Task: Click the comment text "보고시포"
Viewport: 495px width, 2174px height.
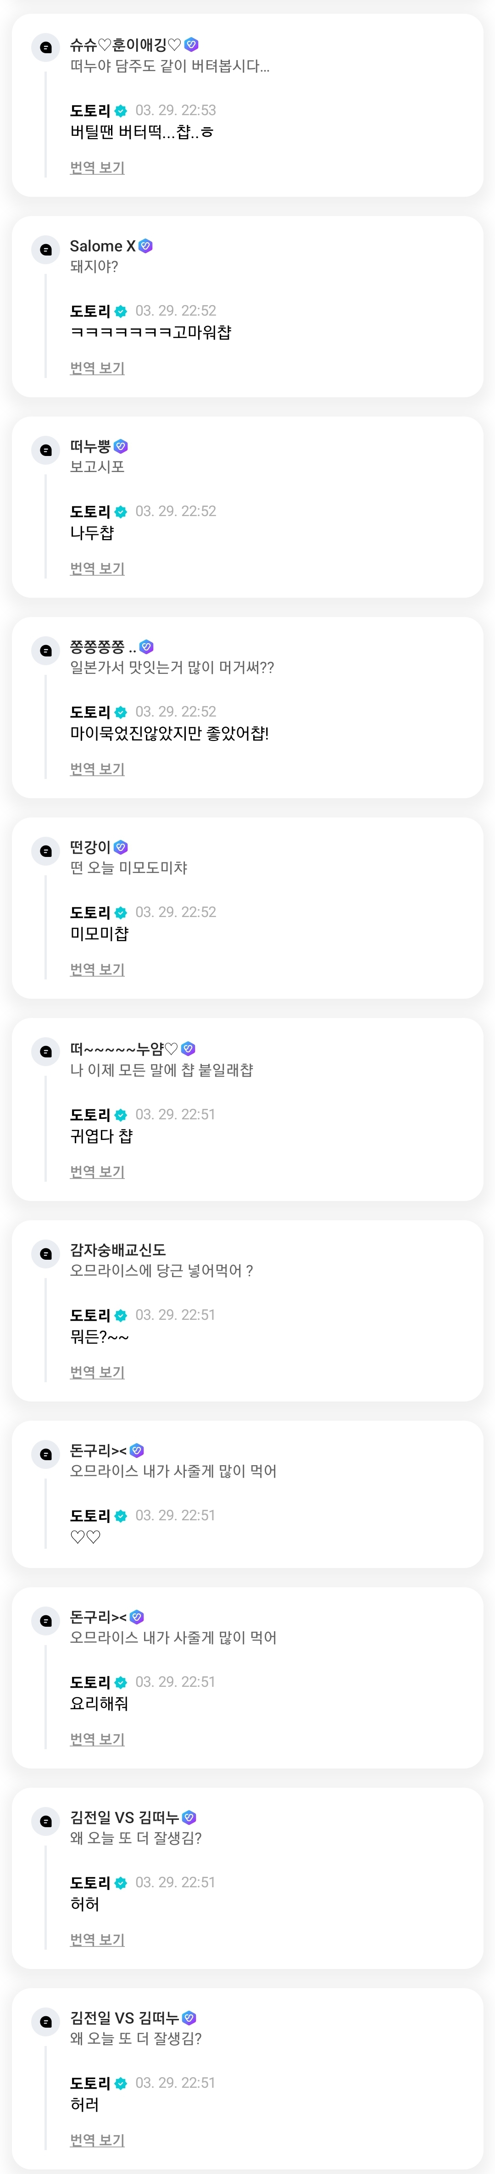Action: point(97,467)
